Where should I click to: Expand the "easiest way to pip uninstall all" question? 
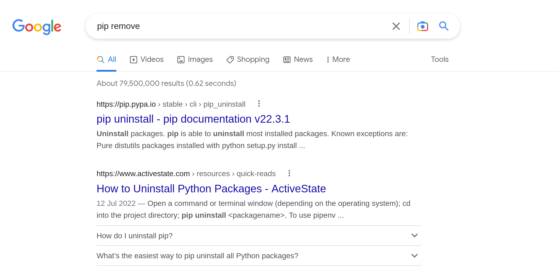[x=414, y=256]
